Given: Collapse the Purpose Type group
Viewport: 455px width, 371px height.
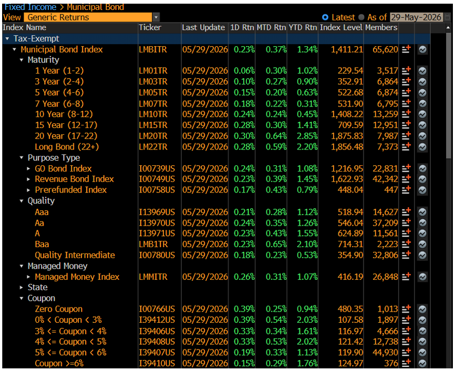Looking at the screenshot, I should click(22, 157).
